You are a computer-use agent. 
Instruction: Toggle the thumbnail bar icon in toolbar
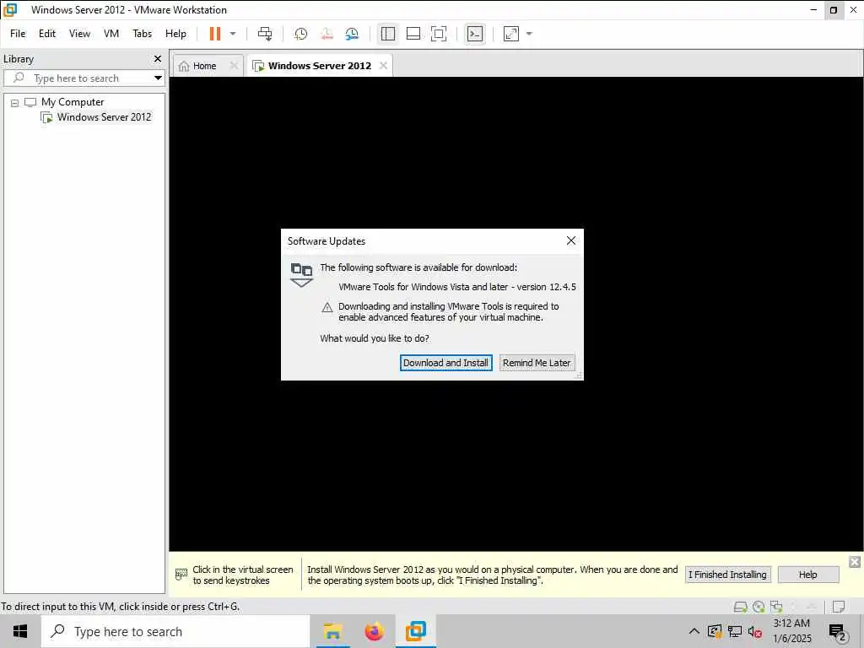click(x=413, y=34)
